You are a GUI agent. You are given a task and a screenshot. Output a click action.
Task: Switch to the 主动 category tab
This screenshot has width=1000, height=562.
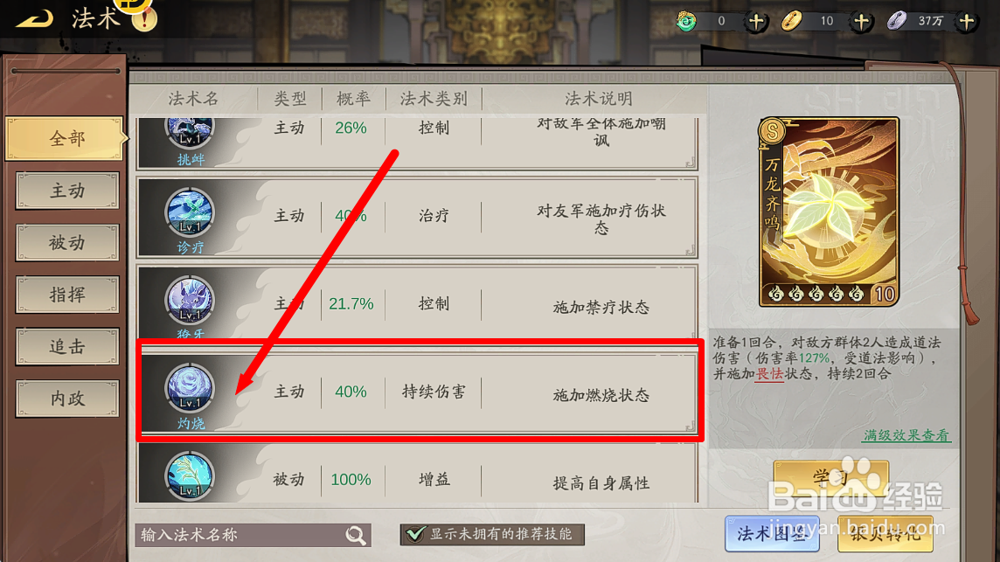[67, 191]
